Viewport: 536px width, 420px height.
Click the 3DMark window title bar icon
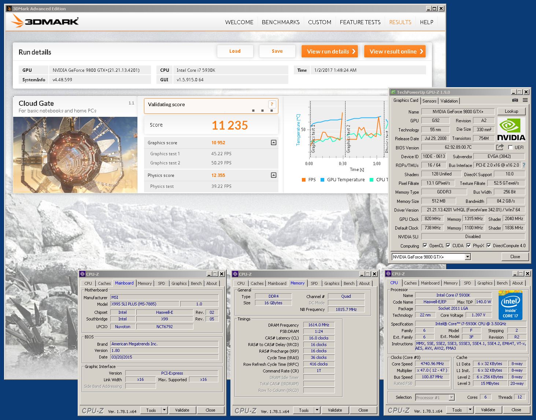[x=9, y=8]
